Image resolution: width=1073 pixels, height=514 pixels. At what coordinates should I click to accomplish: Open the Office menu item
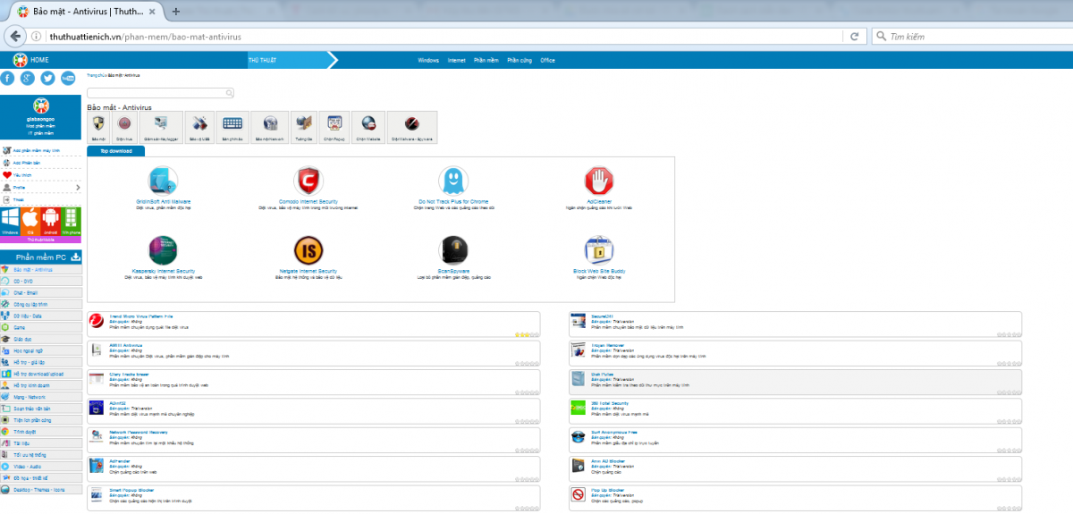pos(547,61)
